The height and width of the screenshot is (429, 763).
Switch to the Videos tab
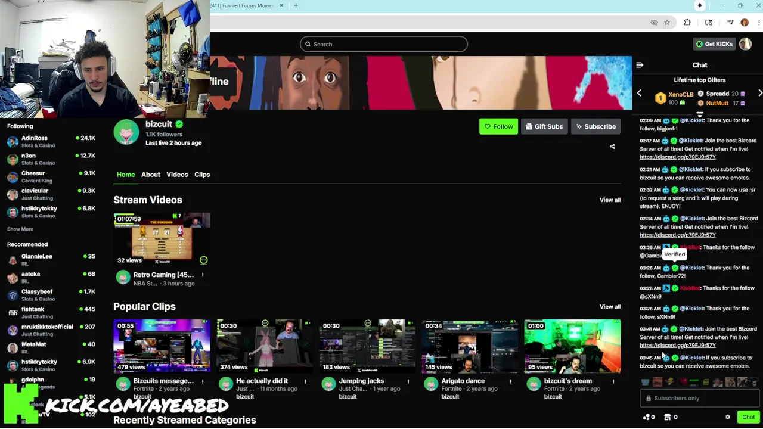click(x=177, y=175)
